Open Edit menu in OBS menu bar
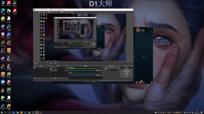Image resolution: width=204 pixels, height=114 pixels. click(40, 12)
